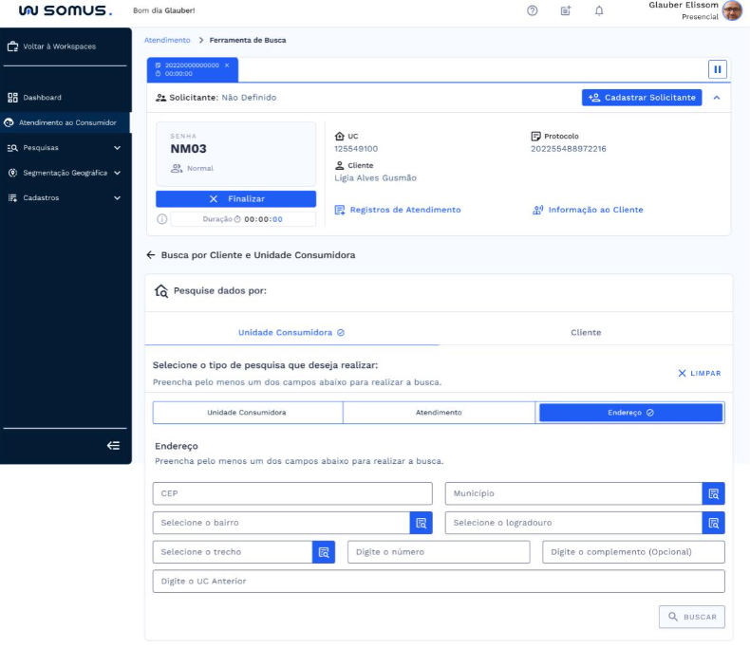
Task: Collapse the sidebar with the arrow icon
Action: 113,445
